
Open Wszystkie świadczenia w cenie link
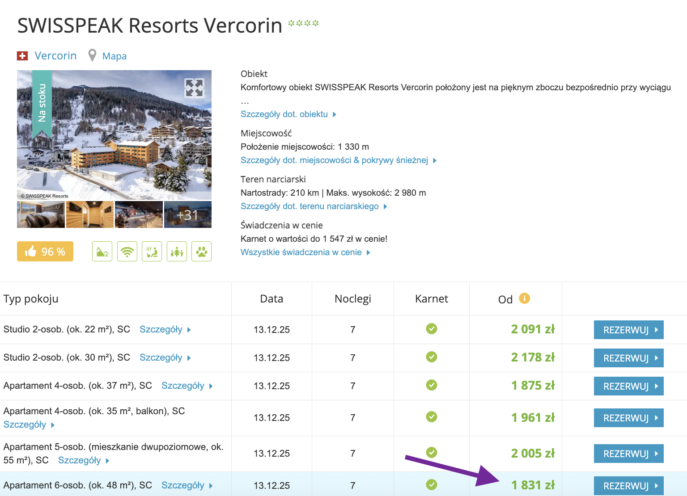tap(305, 252)
